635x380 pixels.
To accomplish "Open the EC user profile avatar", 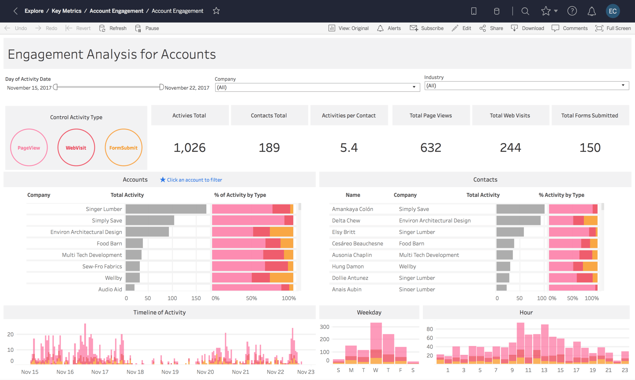I will (x=612, y=11).
